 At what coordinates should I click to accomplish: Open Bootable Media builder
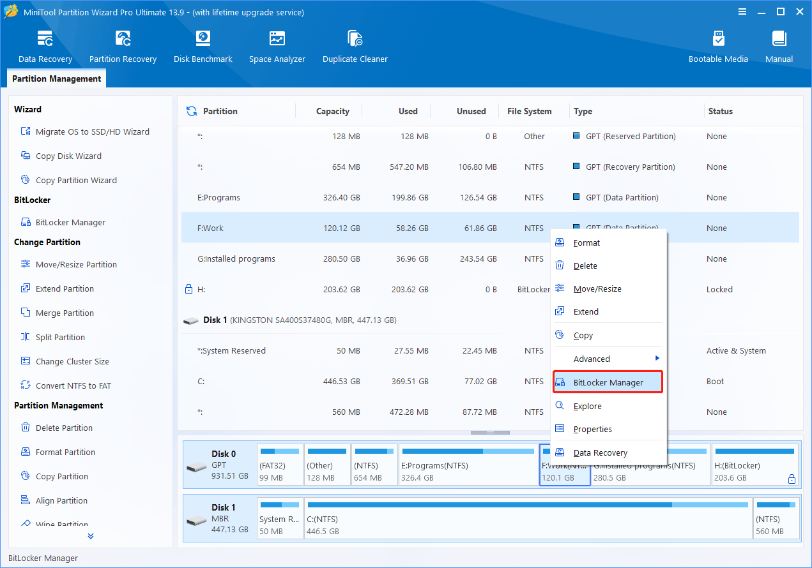718,47
